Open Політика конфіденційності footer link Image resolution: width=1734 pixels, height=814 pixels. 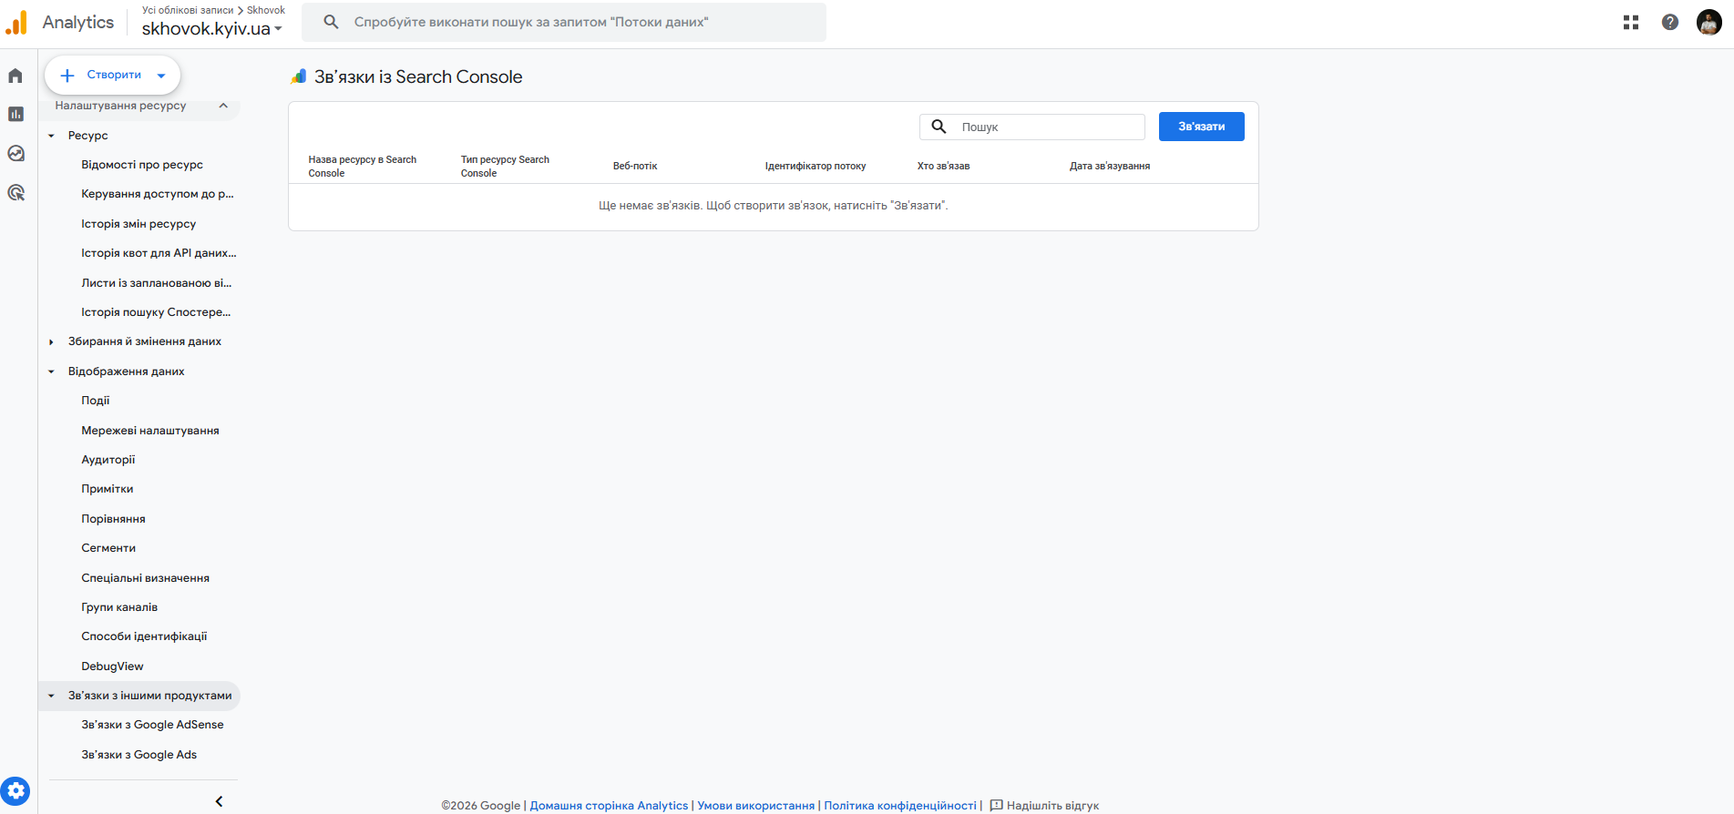(900, 806)
